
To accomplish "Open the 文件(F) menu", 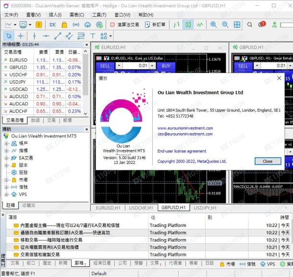I will [11, 15].
